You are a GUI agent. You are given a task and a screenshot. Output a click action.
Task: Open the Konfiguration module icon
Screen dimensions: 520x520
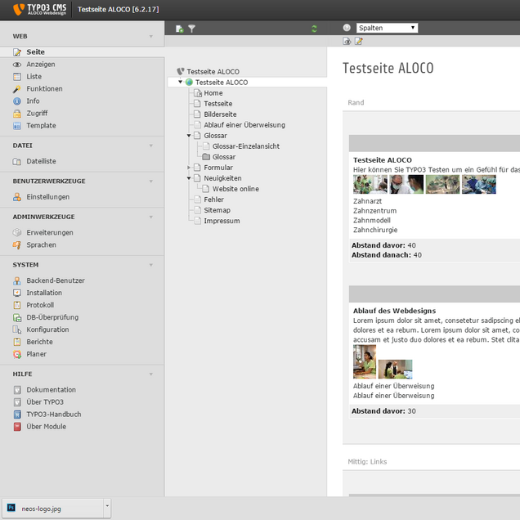click(x=17, y=329)
